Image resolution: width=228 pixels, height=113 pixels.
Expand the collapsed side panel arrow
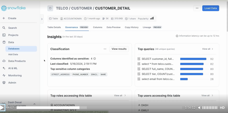click(42, 19)
